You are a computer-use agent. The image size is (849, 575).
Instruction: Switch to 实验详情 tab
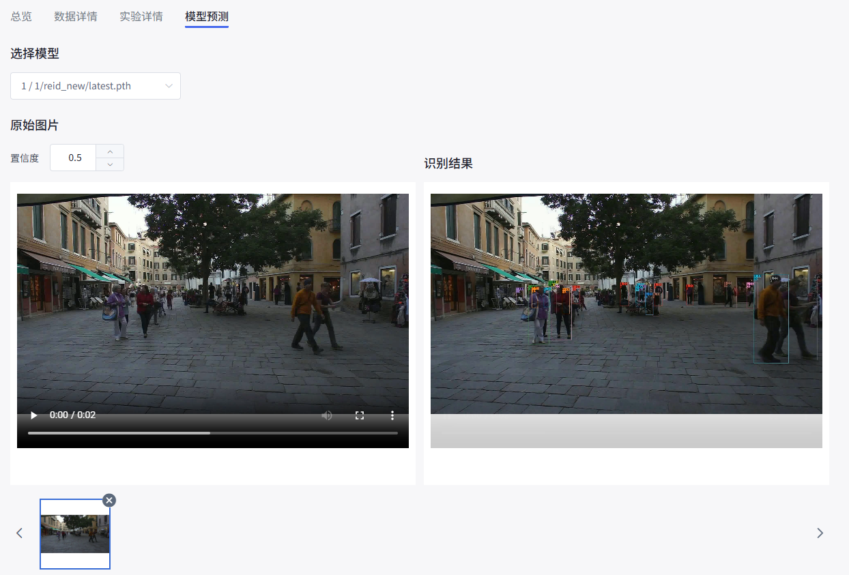click(141, 16)
